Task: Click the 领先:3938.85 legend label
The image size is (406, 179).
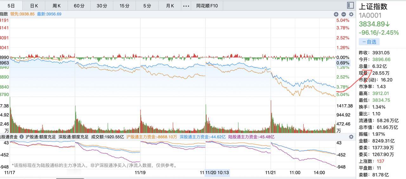Action: pyautogui.click(x=22, y=14)
